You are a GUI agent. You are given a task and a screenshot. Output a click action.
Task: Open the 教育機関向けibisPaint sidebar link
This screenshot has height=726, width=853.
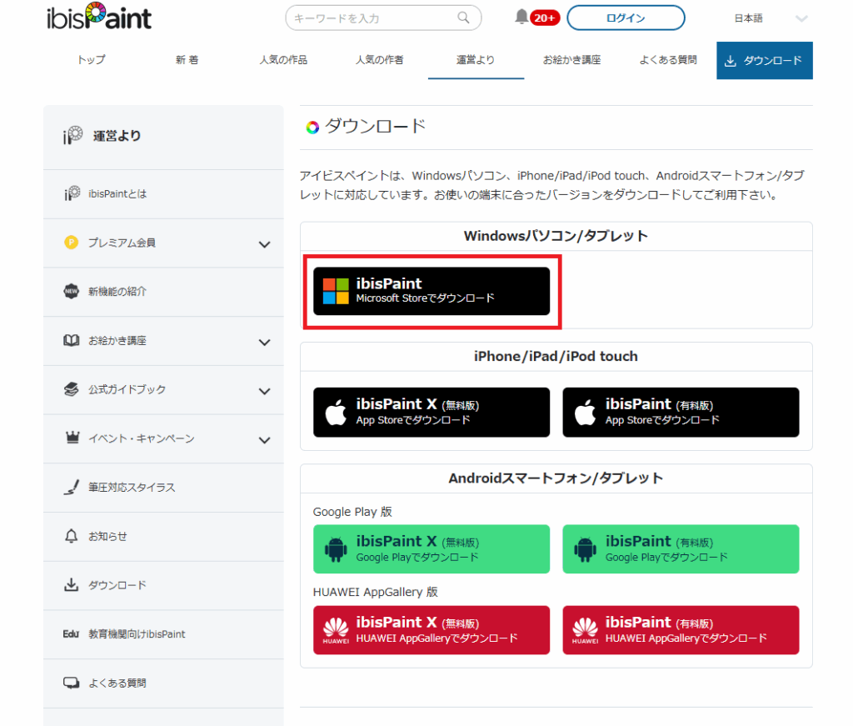tap(163, 634)
